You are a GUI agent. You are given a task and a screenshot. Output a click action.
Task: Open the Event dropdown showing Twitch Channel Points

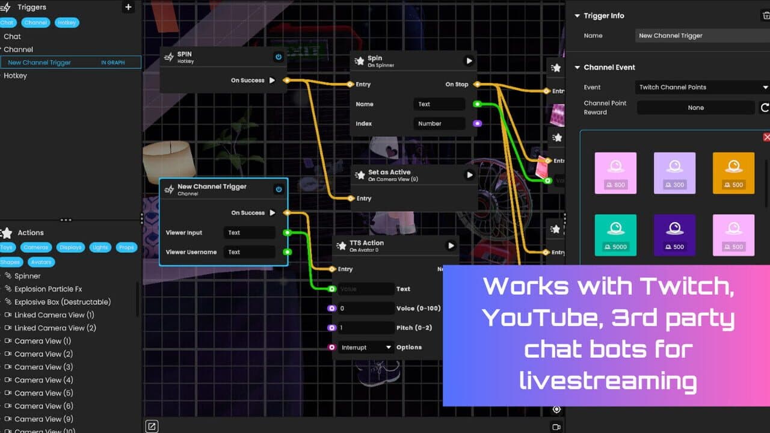(x=703, y=87)
